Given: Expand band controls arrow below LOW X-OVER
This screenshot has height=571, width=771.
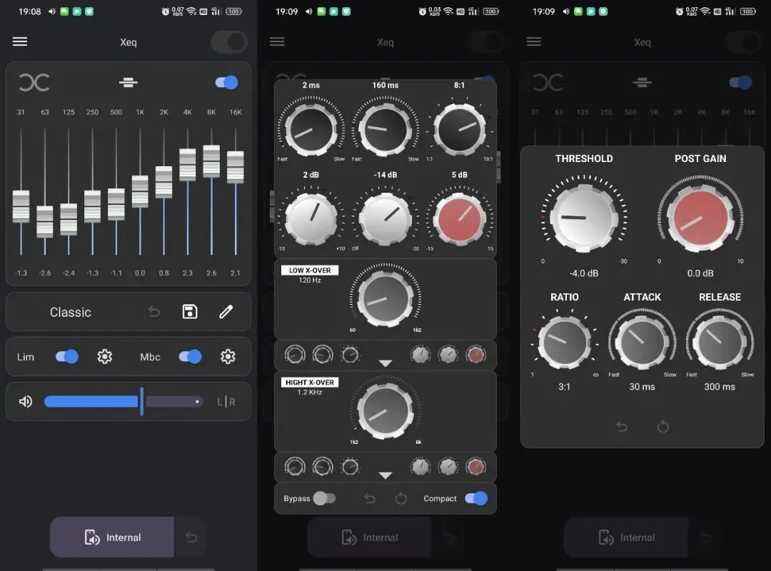Looking at the screenshot, I should [x=385, y=363].
